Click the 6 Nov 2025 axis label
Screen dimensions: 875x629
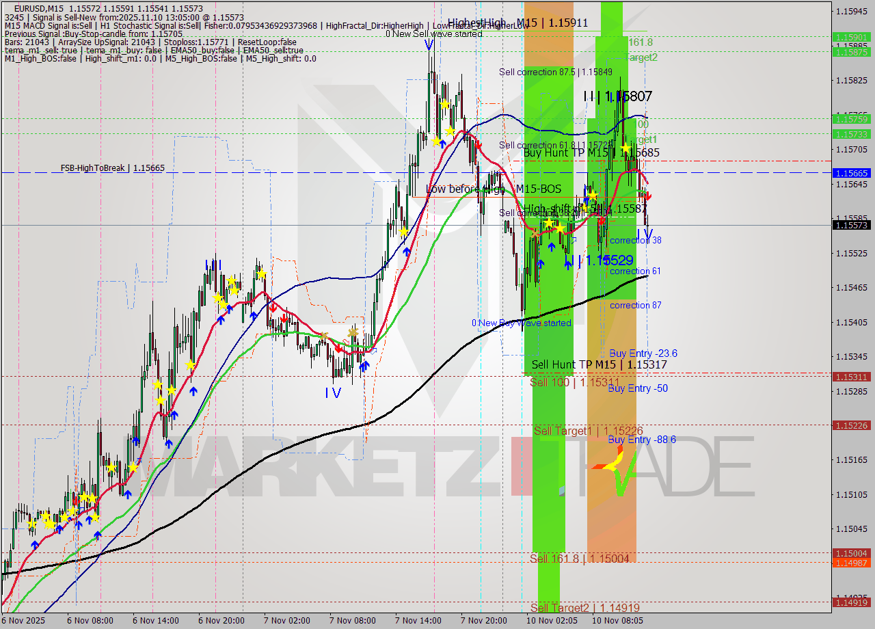coord(23,620)
